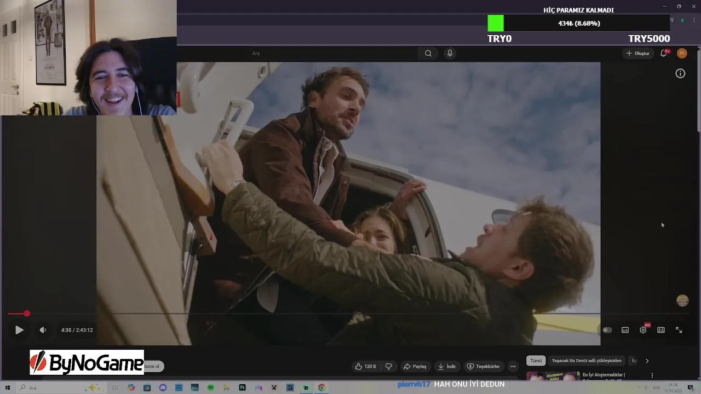Viewport: 701px width, 394px height.
Task: Open the Oluştur create button
Action: click(x=637, y=53)
